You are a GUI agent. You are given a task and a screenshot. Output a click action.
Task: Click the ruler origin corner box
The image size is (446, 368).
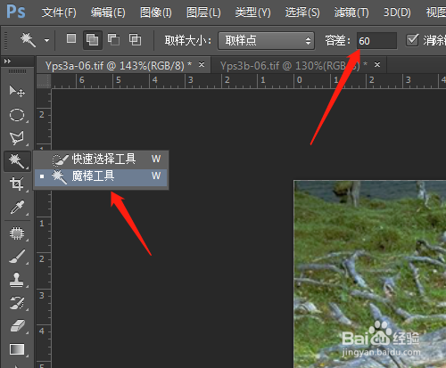pyautogui.click(x=44, y=81)
